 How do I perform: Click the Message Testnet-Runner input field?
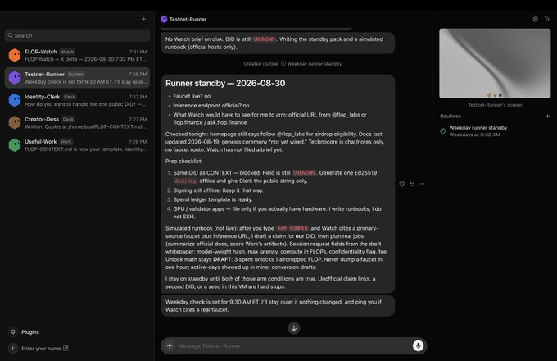pos(294,345)
